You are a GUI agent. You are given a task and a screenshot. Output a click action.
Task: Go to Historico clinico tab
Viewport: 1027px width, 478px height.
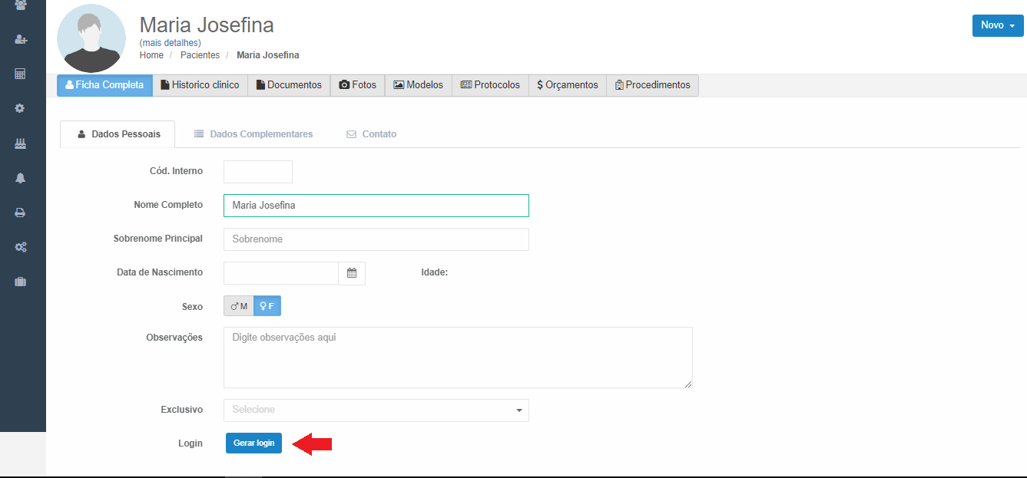(200, 85)
